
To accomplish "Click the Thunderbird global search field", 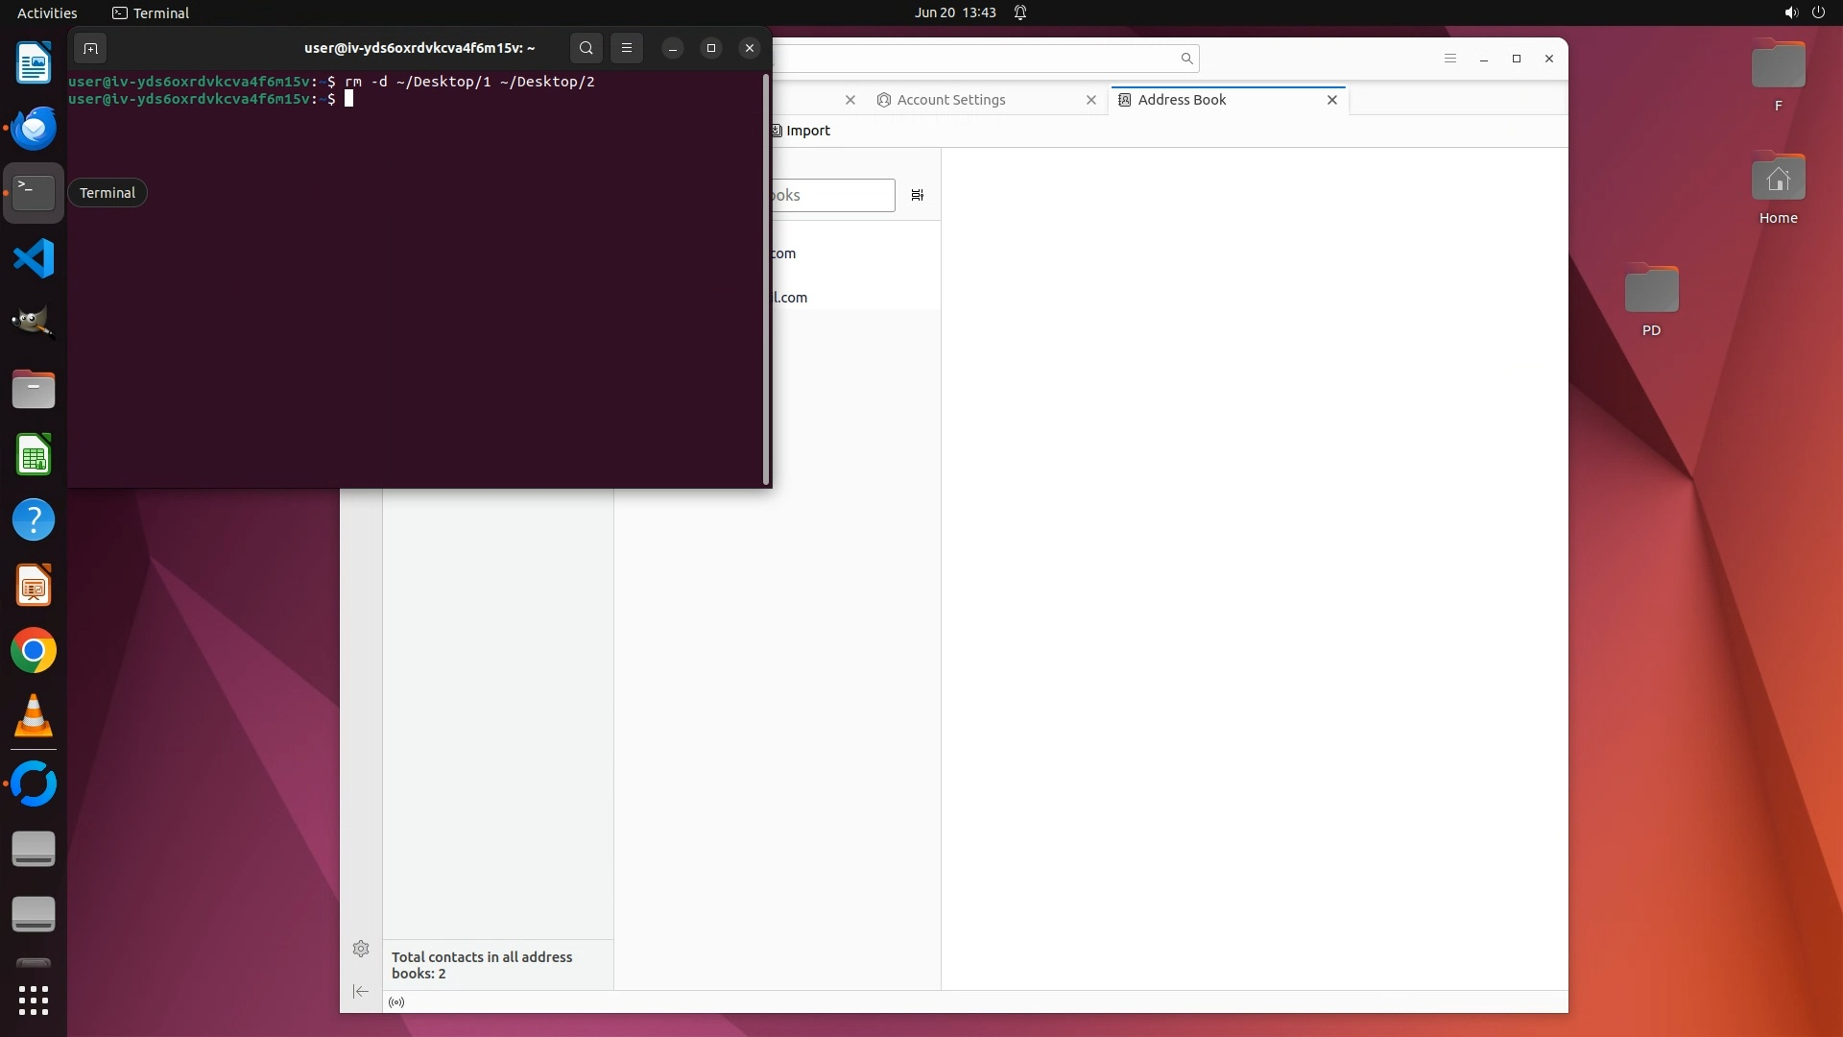I will 979,59.
